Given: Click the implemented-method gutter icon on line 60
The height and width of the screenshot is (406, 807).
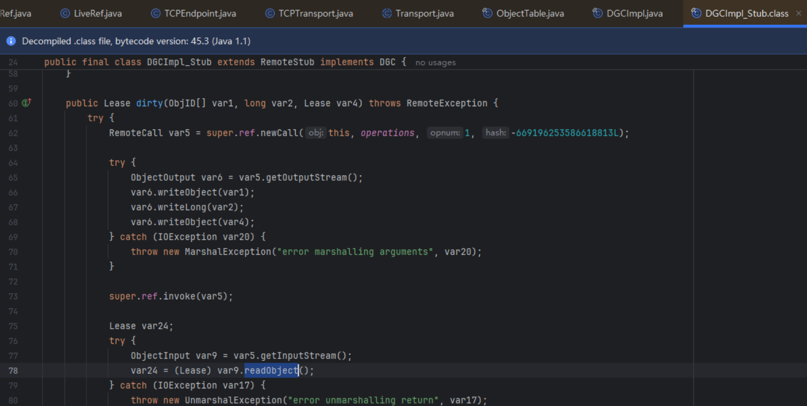Looking at the screenshot, I should coord(27,102).
